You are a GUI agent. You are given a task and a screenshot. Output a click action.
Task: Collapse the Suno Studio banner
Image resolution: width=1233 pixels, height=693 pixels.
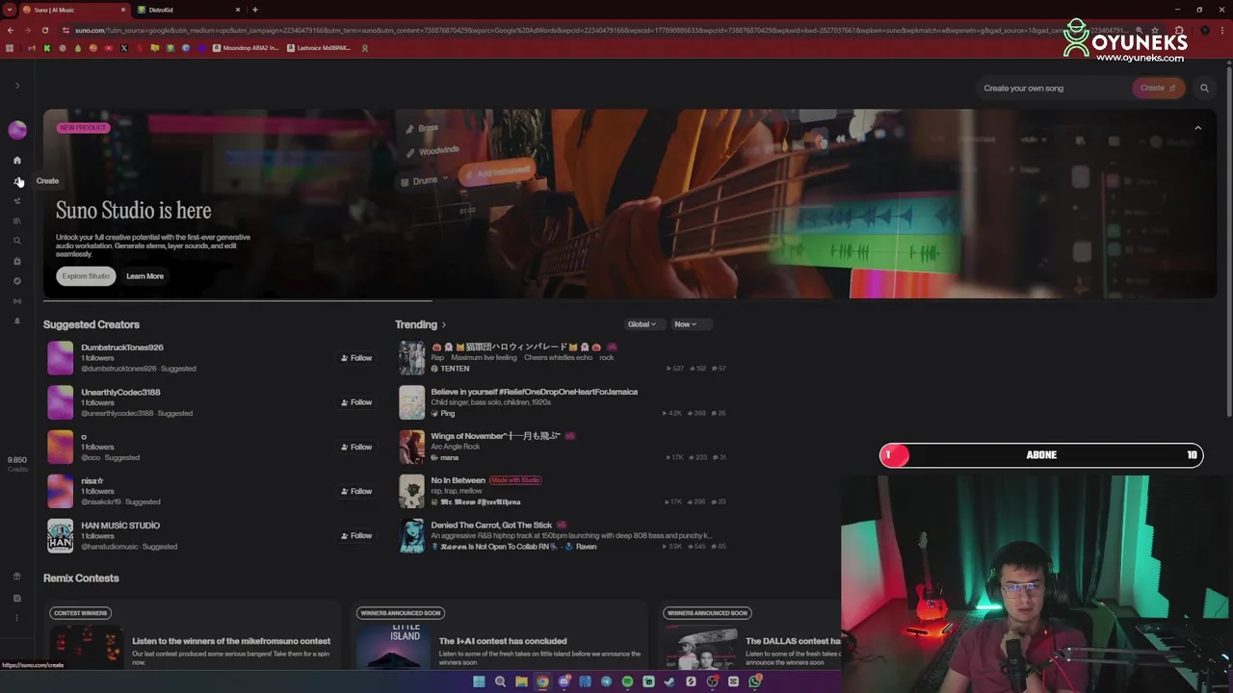coord(1197,128)
